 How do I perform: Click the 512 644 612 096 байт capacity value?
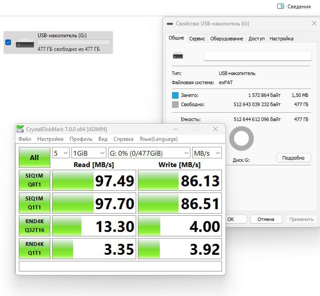(257, 119)
